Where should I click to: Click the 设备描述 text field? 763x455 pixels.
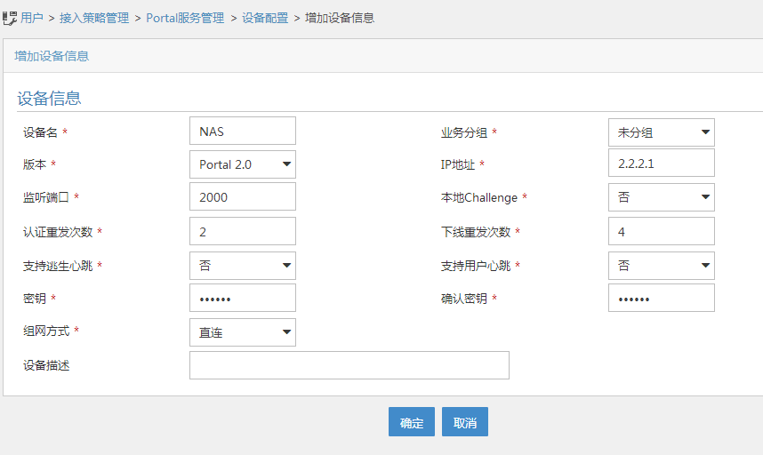pyautogui.click(x=349, y=365)
